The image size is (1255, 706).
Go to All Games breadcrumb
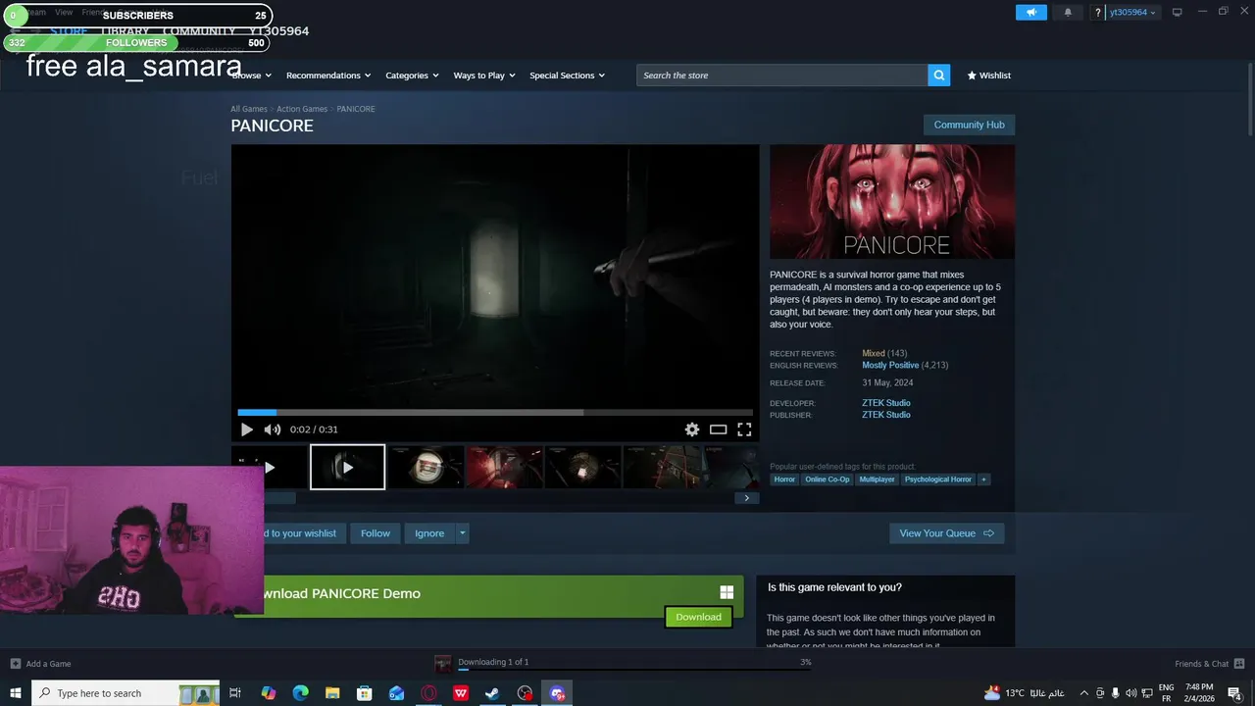pyautogui.click(x=249, y=109)
